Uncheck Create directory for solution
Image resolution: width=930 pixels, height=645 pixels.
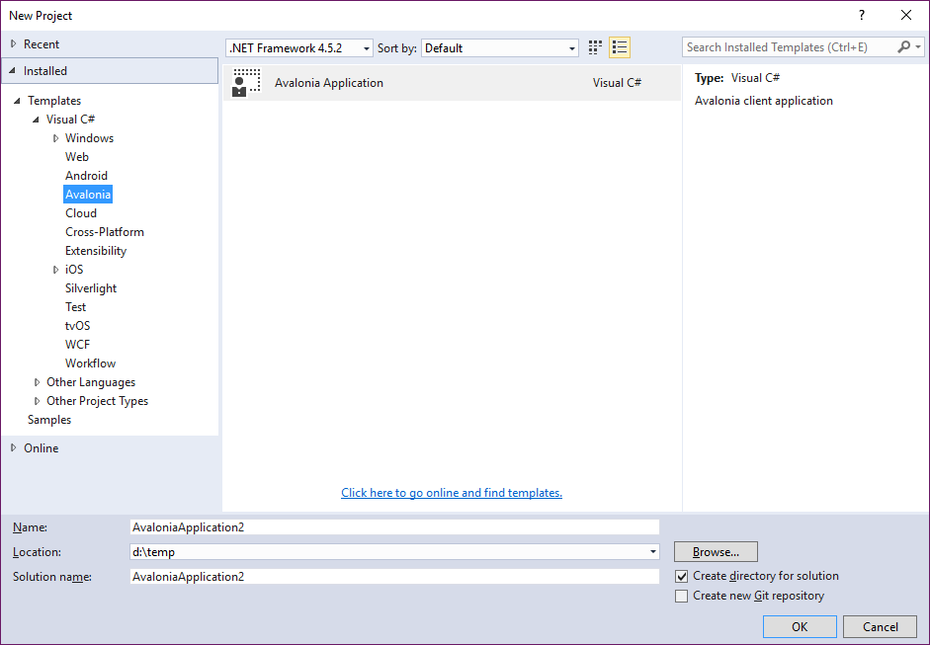[x=681, y=576]
